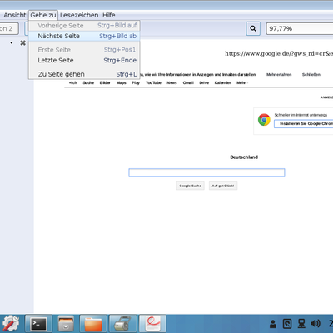
Task: Click the Drive link in Google navigation
Action: click(204, 82)
